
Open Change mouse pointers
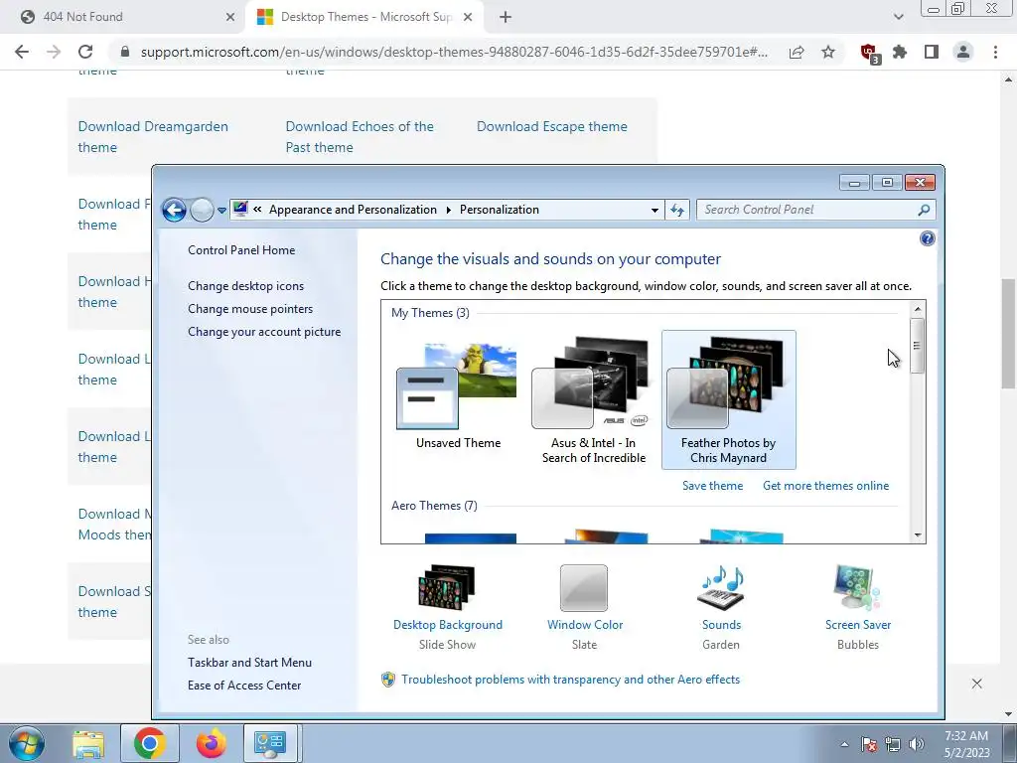pyautogui.click(x=250, y=309)
